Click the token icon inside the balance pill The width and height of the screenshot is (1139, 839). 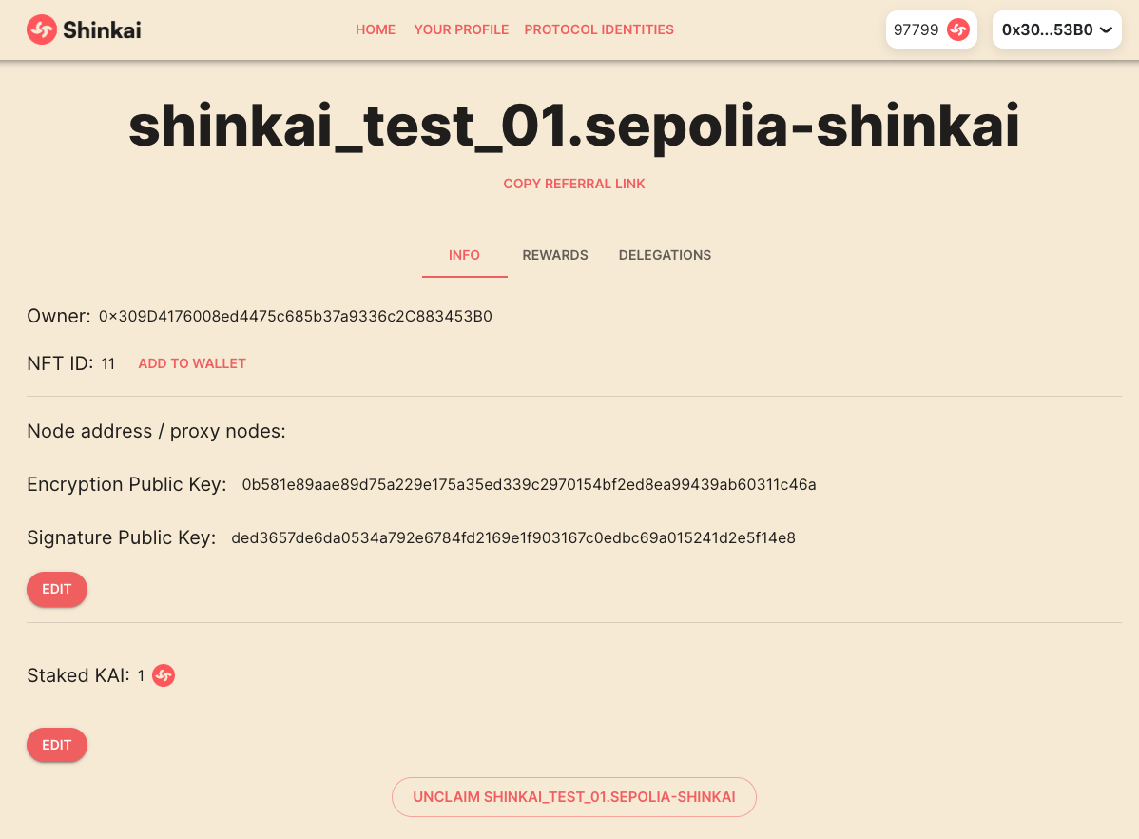point(957,29)
